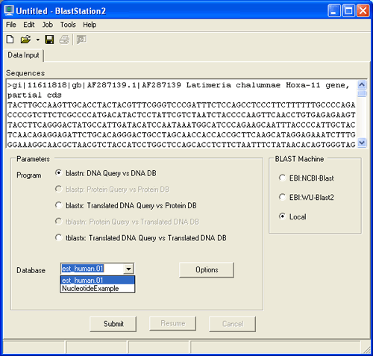Open file using the folder toolbar icon

(25, 40)
